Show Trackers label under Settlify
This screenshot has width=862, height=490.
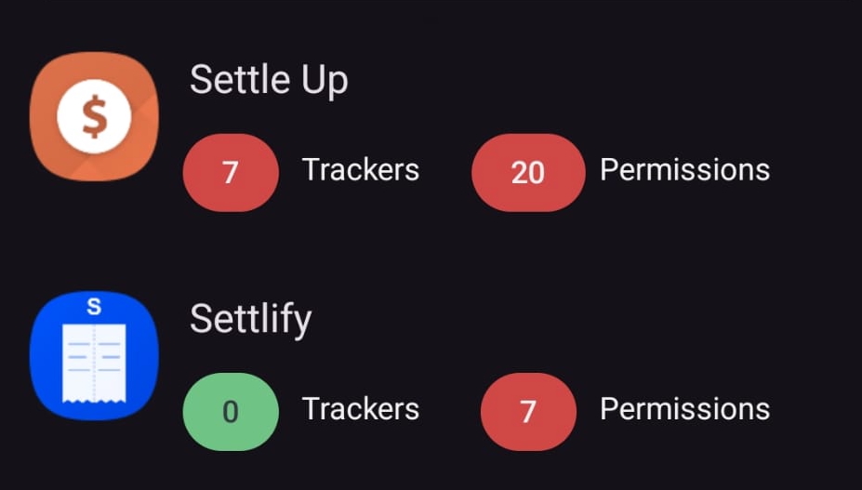click(x=361, y=409)
